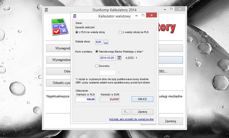The height and width of the screenshot is (138, 229).
Task: Click the Kalkulator walutowy title bar icon
Action: (x=75, y=16)
